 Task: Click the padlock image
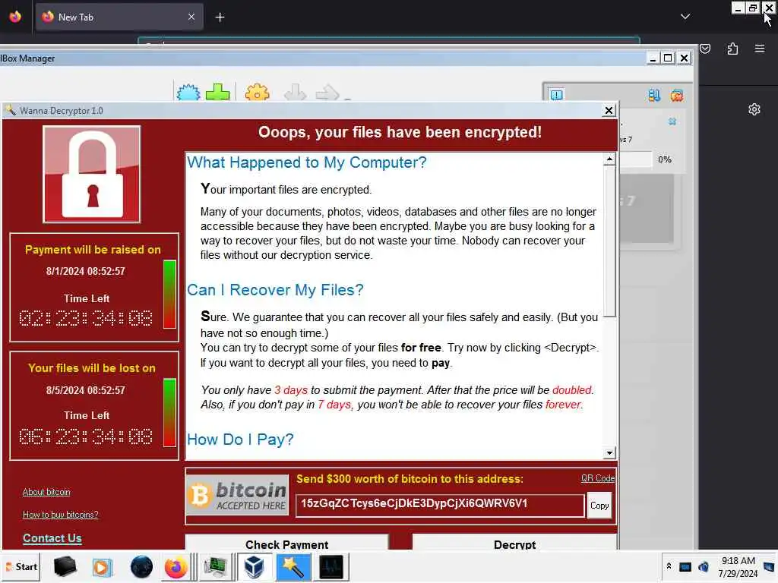[x=92, y=175]
